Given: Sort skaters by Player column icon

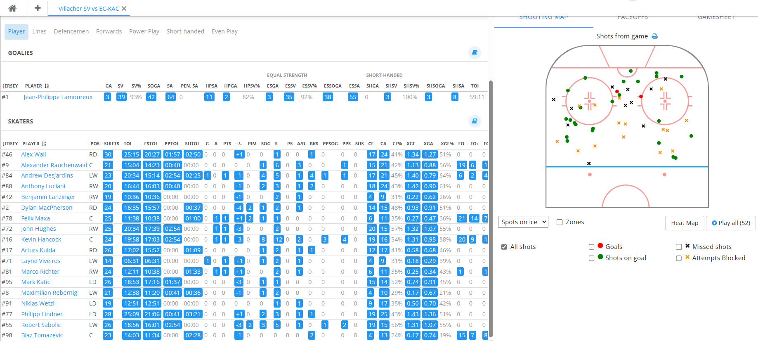Looking at the screenshot, I should [44, 144].
